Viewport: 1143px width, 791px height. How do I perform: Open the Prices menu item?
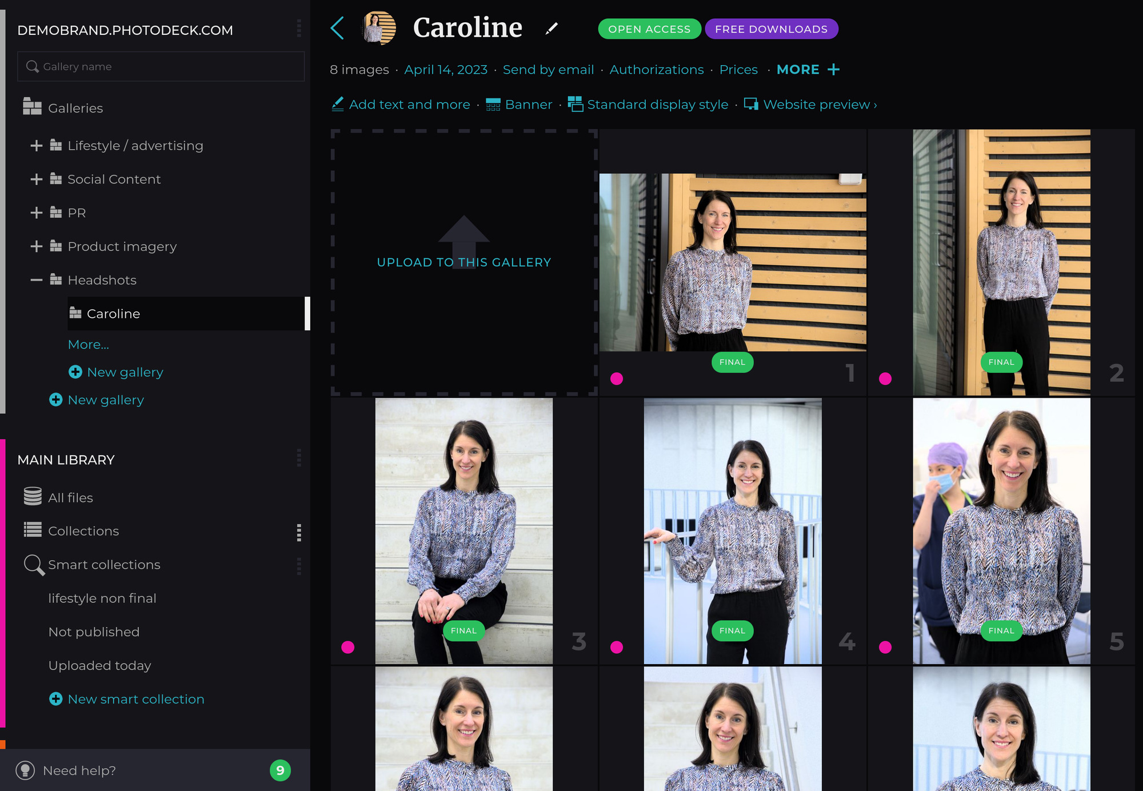738,70
